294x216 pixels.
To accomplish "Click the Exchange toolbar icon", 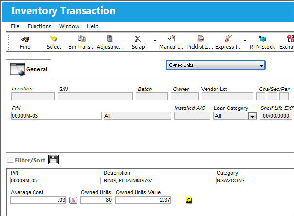I will [290, 38].
